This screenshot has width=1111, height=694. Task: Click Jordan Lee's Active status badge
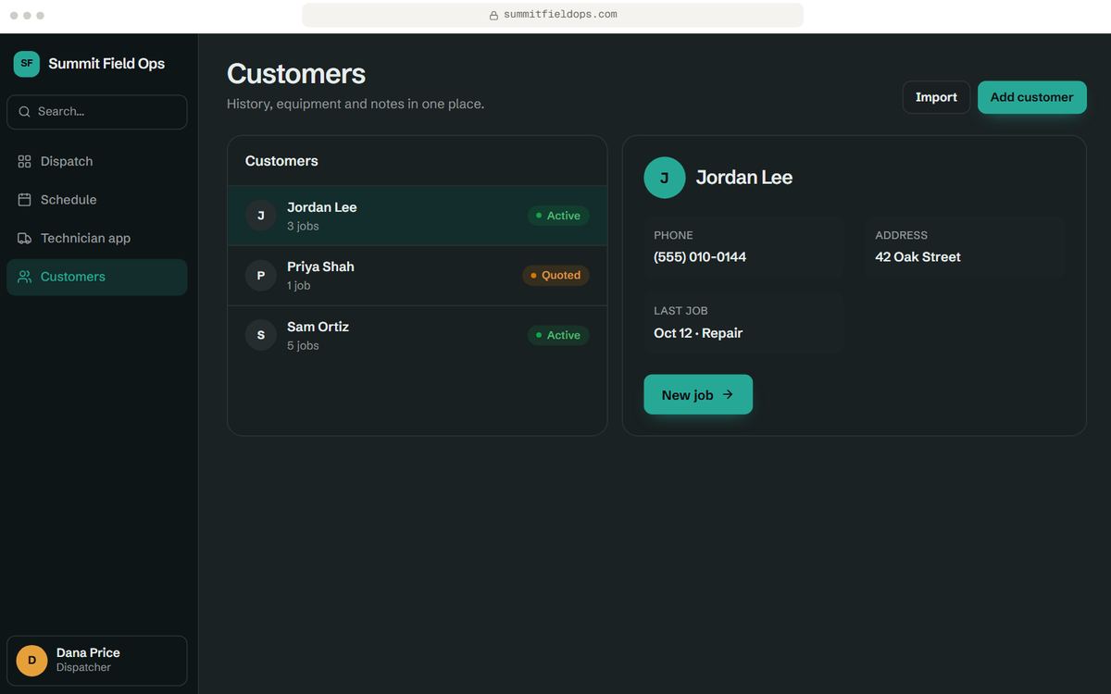(x=558, y=216)
